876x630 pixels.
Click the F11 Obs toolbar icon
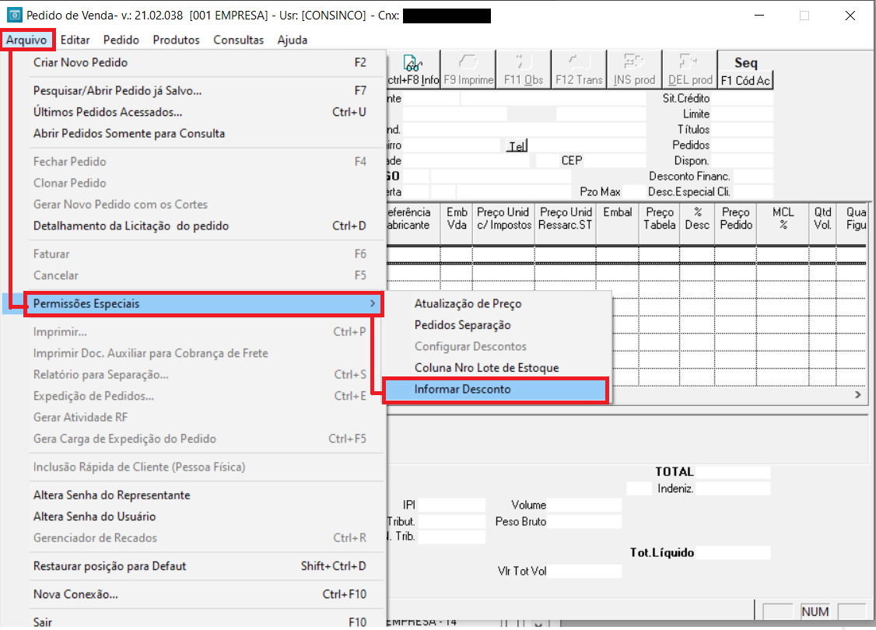(x=524, y=69)
